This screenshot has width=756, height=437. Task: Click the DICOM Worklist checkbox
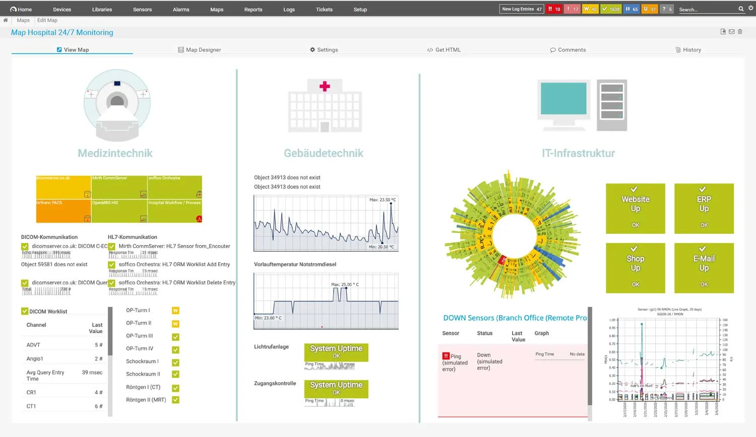point(25,311)
